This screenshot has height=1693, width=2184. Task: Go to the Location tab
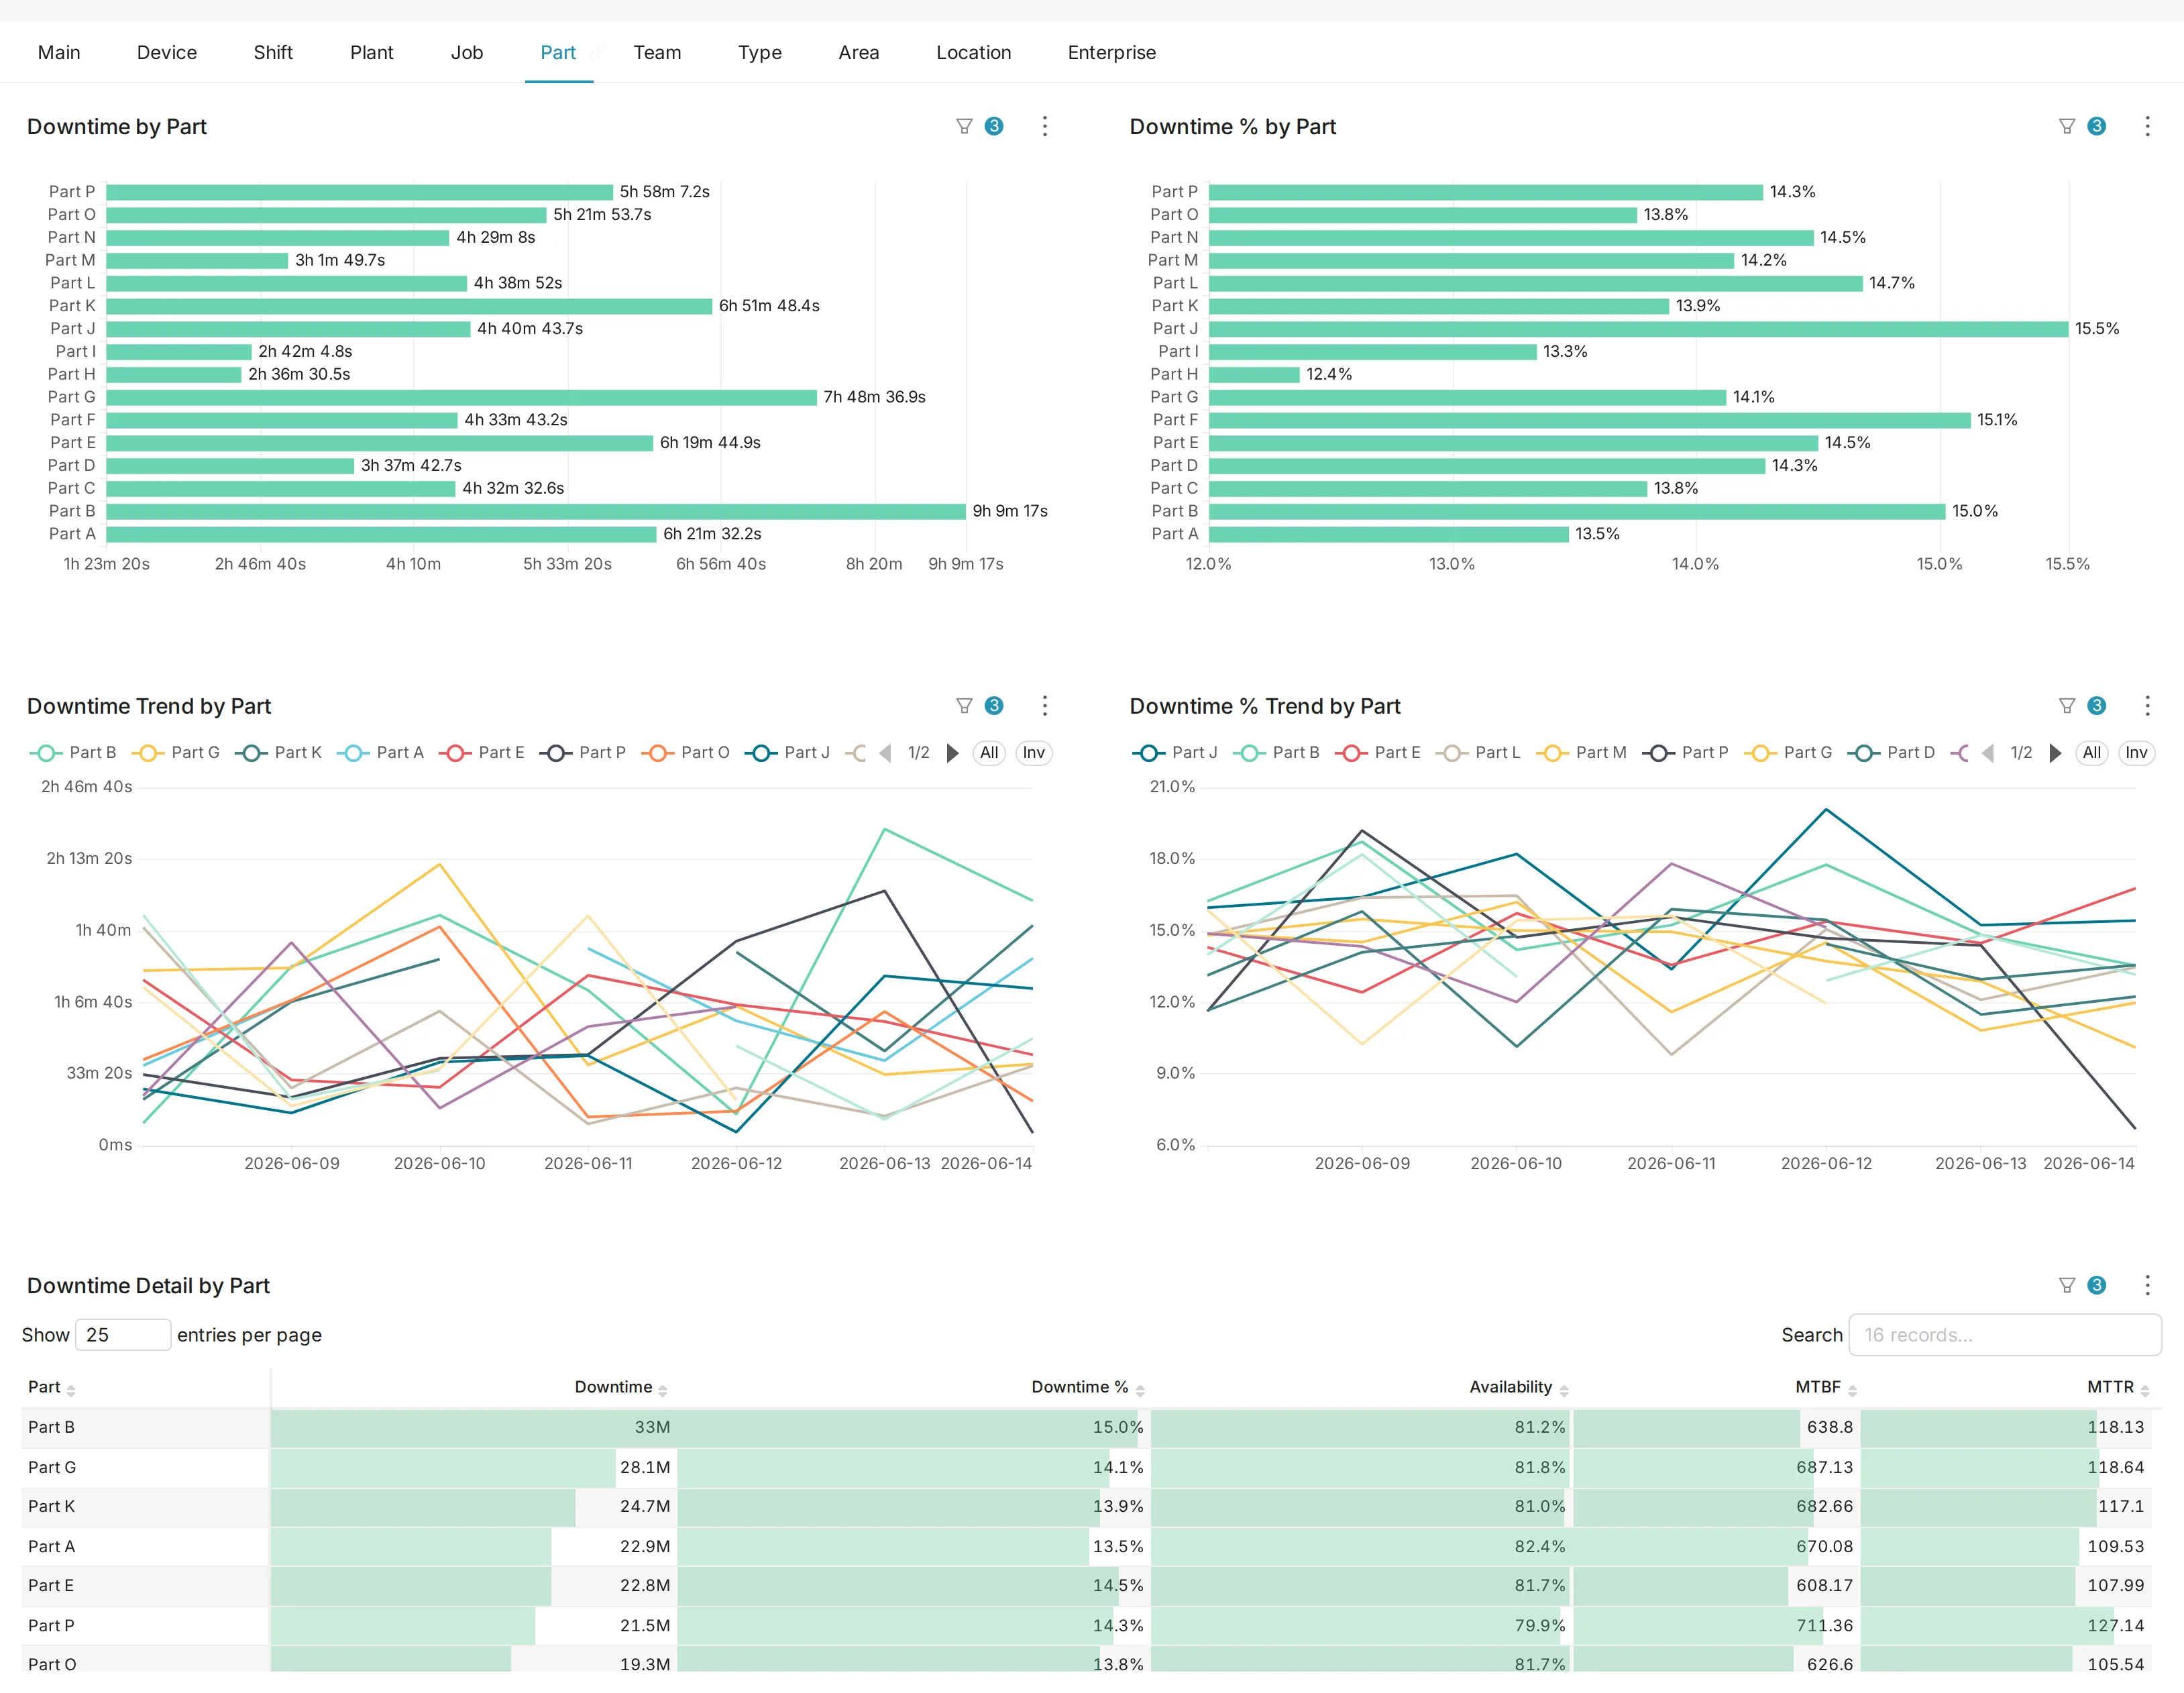click(974, 52)
